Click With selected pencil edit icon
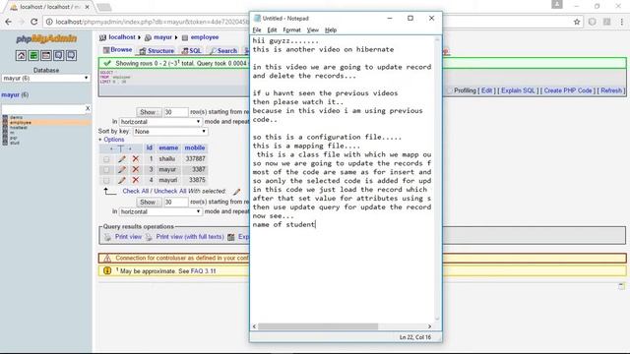 (237, 192)
